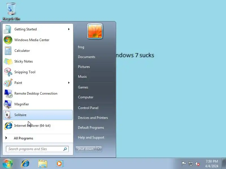The height and width of the screenshot is (169, 226).
Task: Click the Paint palette icon
Action: coord(8,83)
